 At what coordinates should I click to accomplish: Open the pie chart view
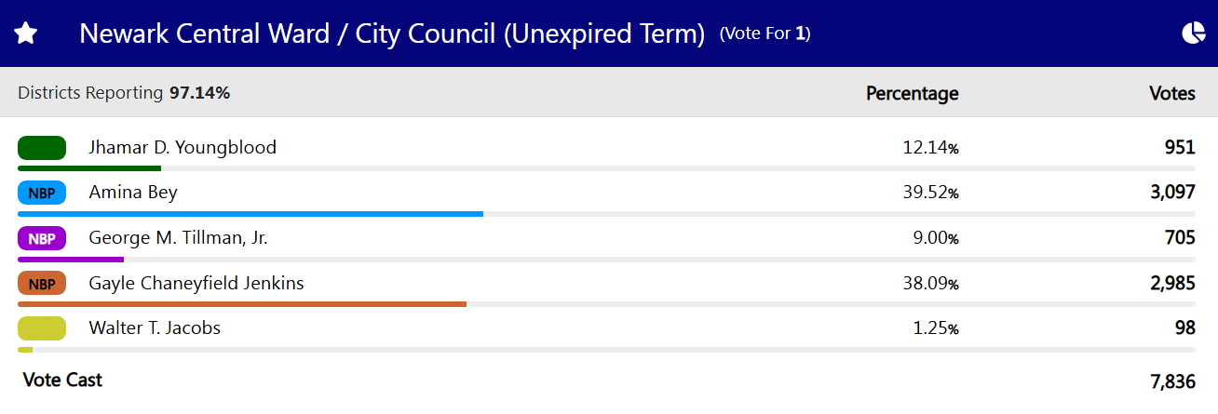click(x=1194, y=33)
